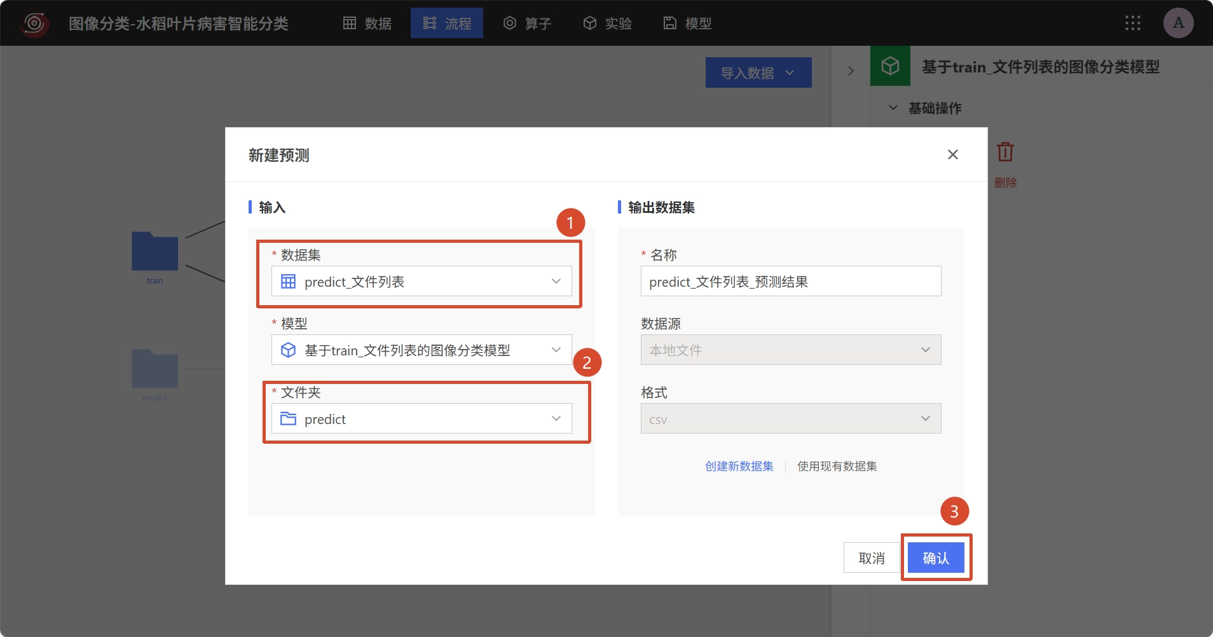The image size is (1213, 637).
Task: Select 使用现有数据集 option
Action: (837, 466)
